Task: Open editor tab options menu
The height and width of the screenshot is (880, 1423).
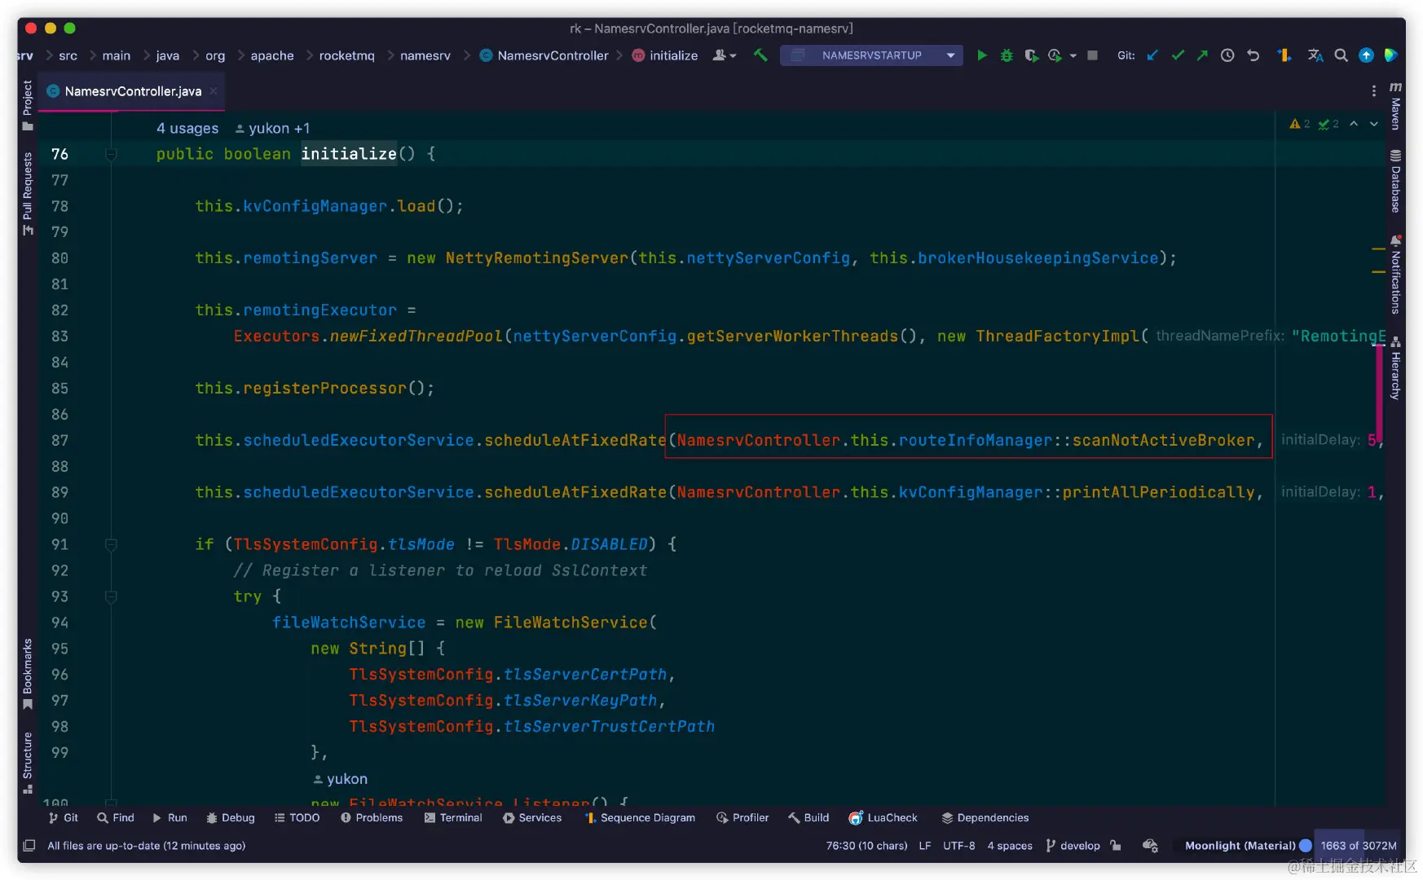Action: [1374, 90]
